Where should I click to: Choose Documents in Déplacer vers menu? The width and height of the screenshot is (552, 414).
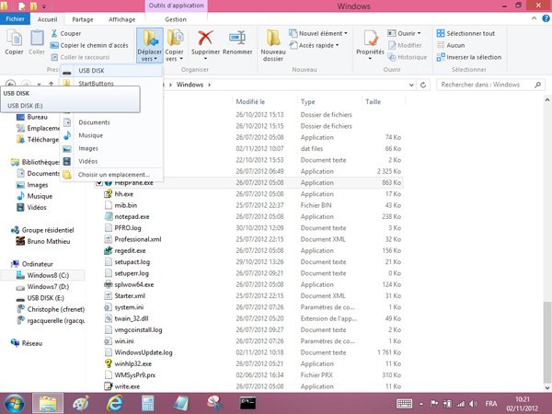(x=112, y=122)
